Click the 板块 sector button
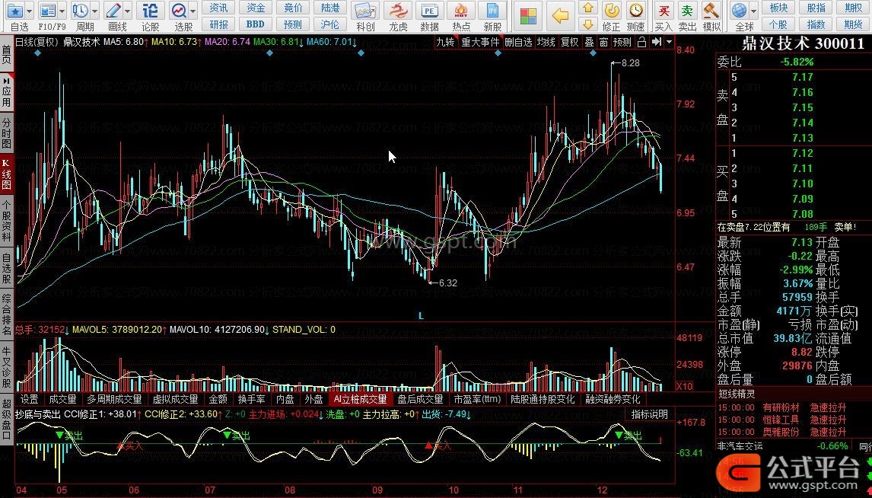The width and height of the screenshot is (872, 498). pyautogui.click(x=778, y=8)
